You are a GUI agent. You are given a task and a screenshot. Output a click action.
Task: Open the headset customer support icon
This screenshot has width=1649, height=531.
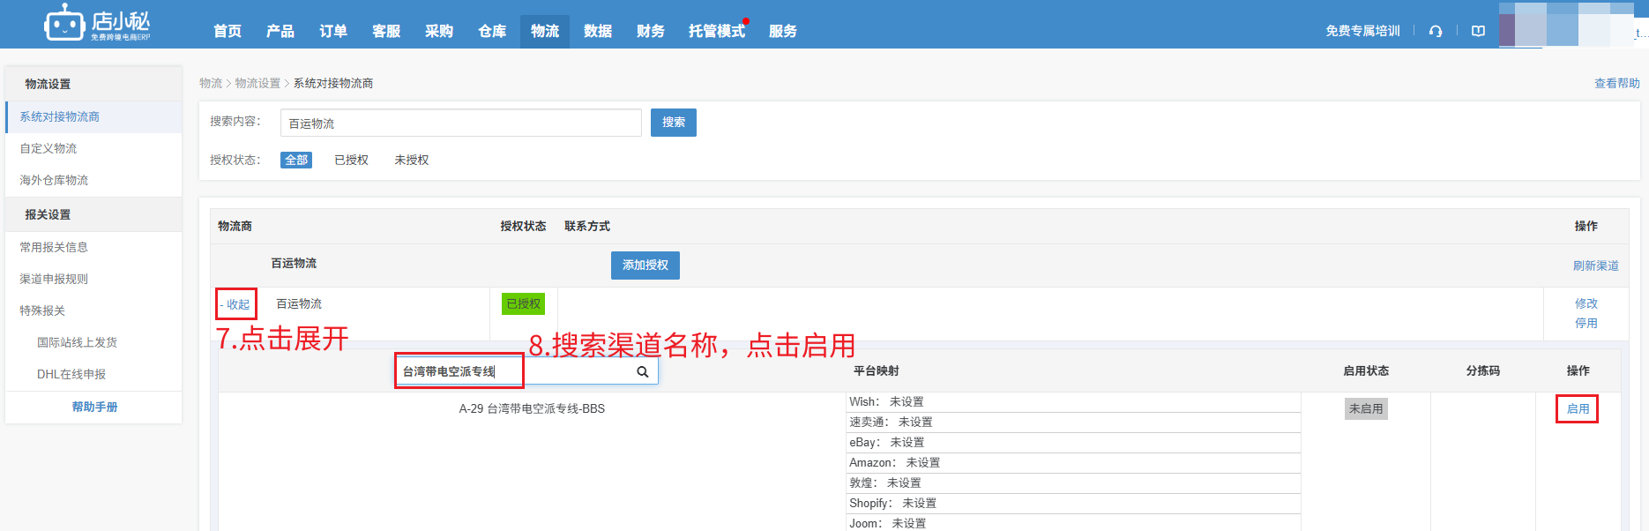pyautogui.click(x=1436, y=31)
